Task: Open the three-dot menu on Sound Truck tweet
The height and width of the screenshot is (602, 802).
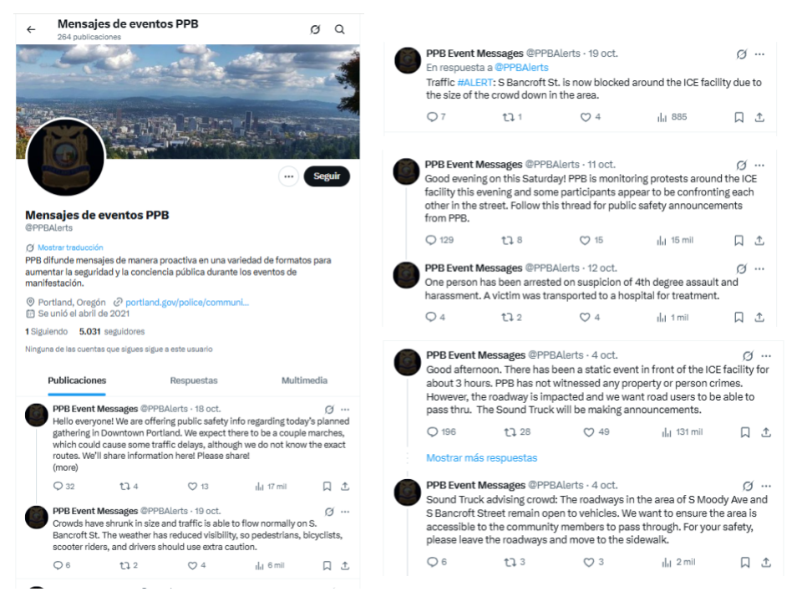Action: [x=759, y=486]
